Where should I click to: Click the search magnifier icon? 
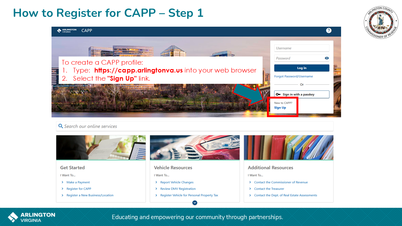(61, 126)
